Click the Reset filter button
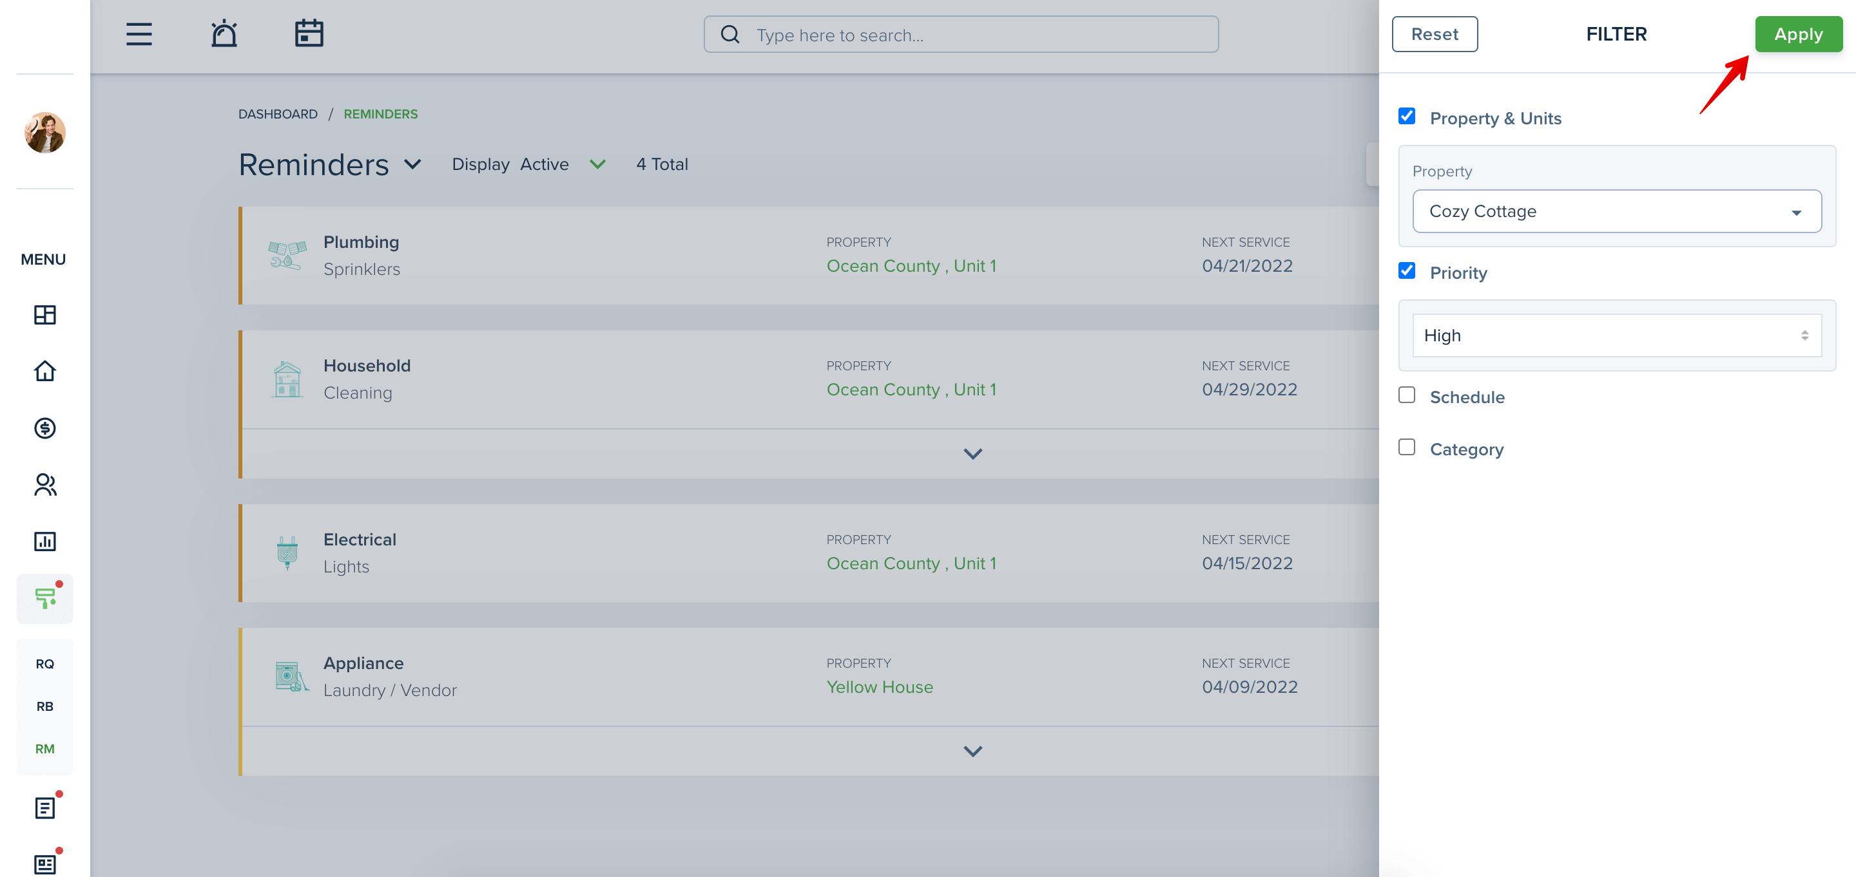This screenshot has height=877, width=1856. pos(1434,34)
